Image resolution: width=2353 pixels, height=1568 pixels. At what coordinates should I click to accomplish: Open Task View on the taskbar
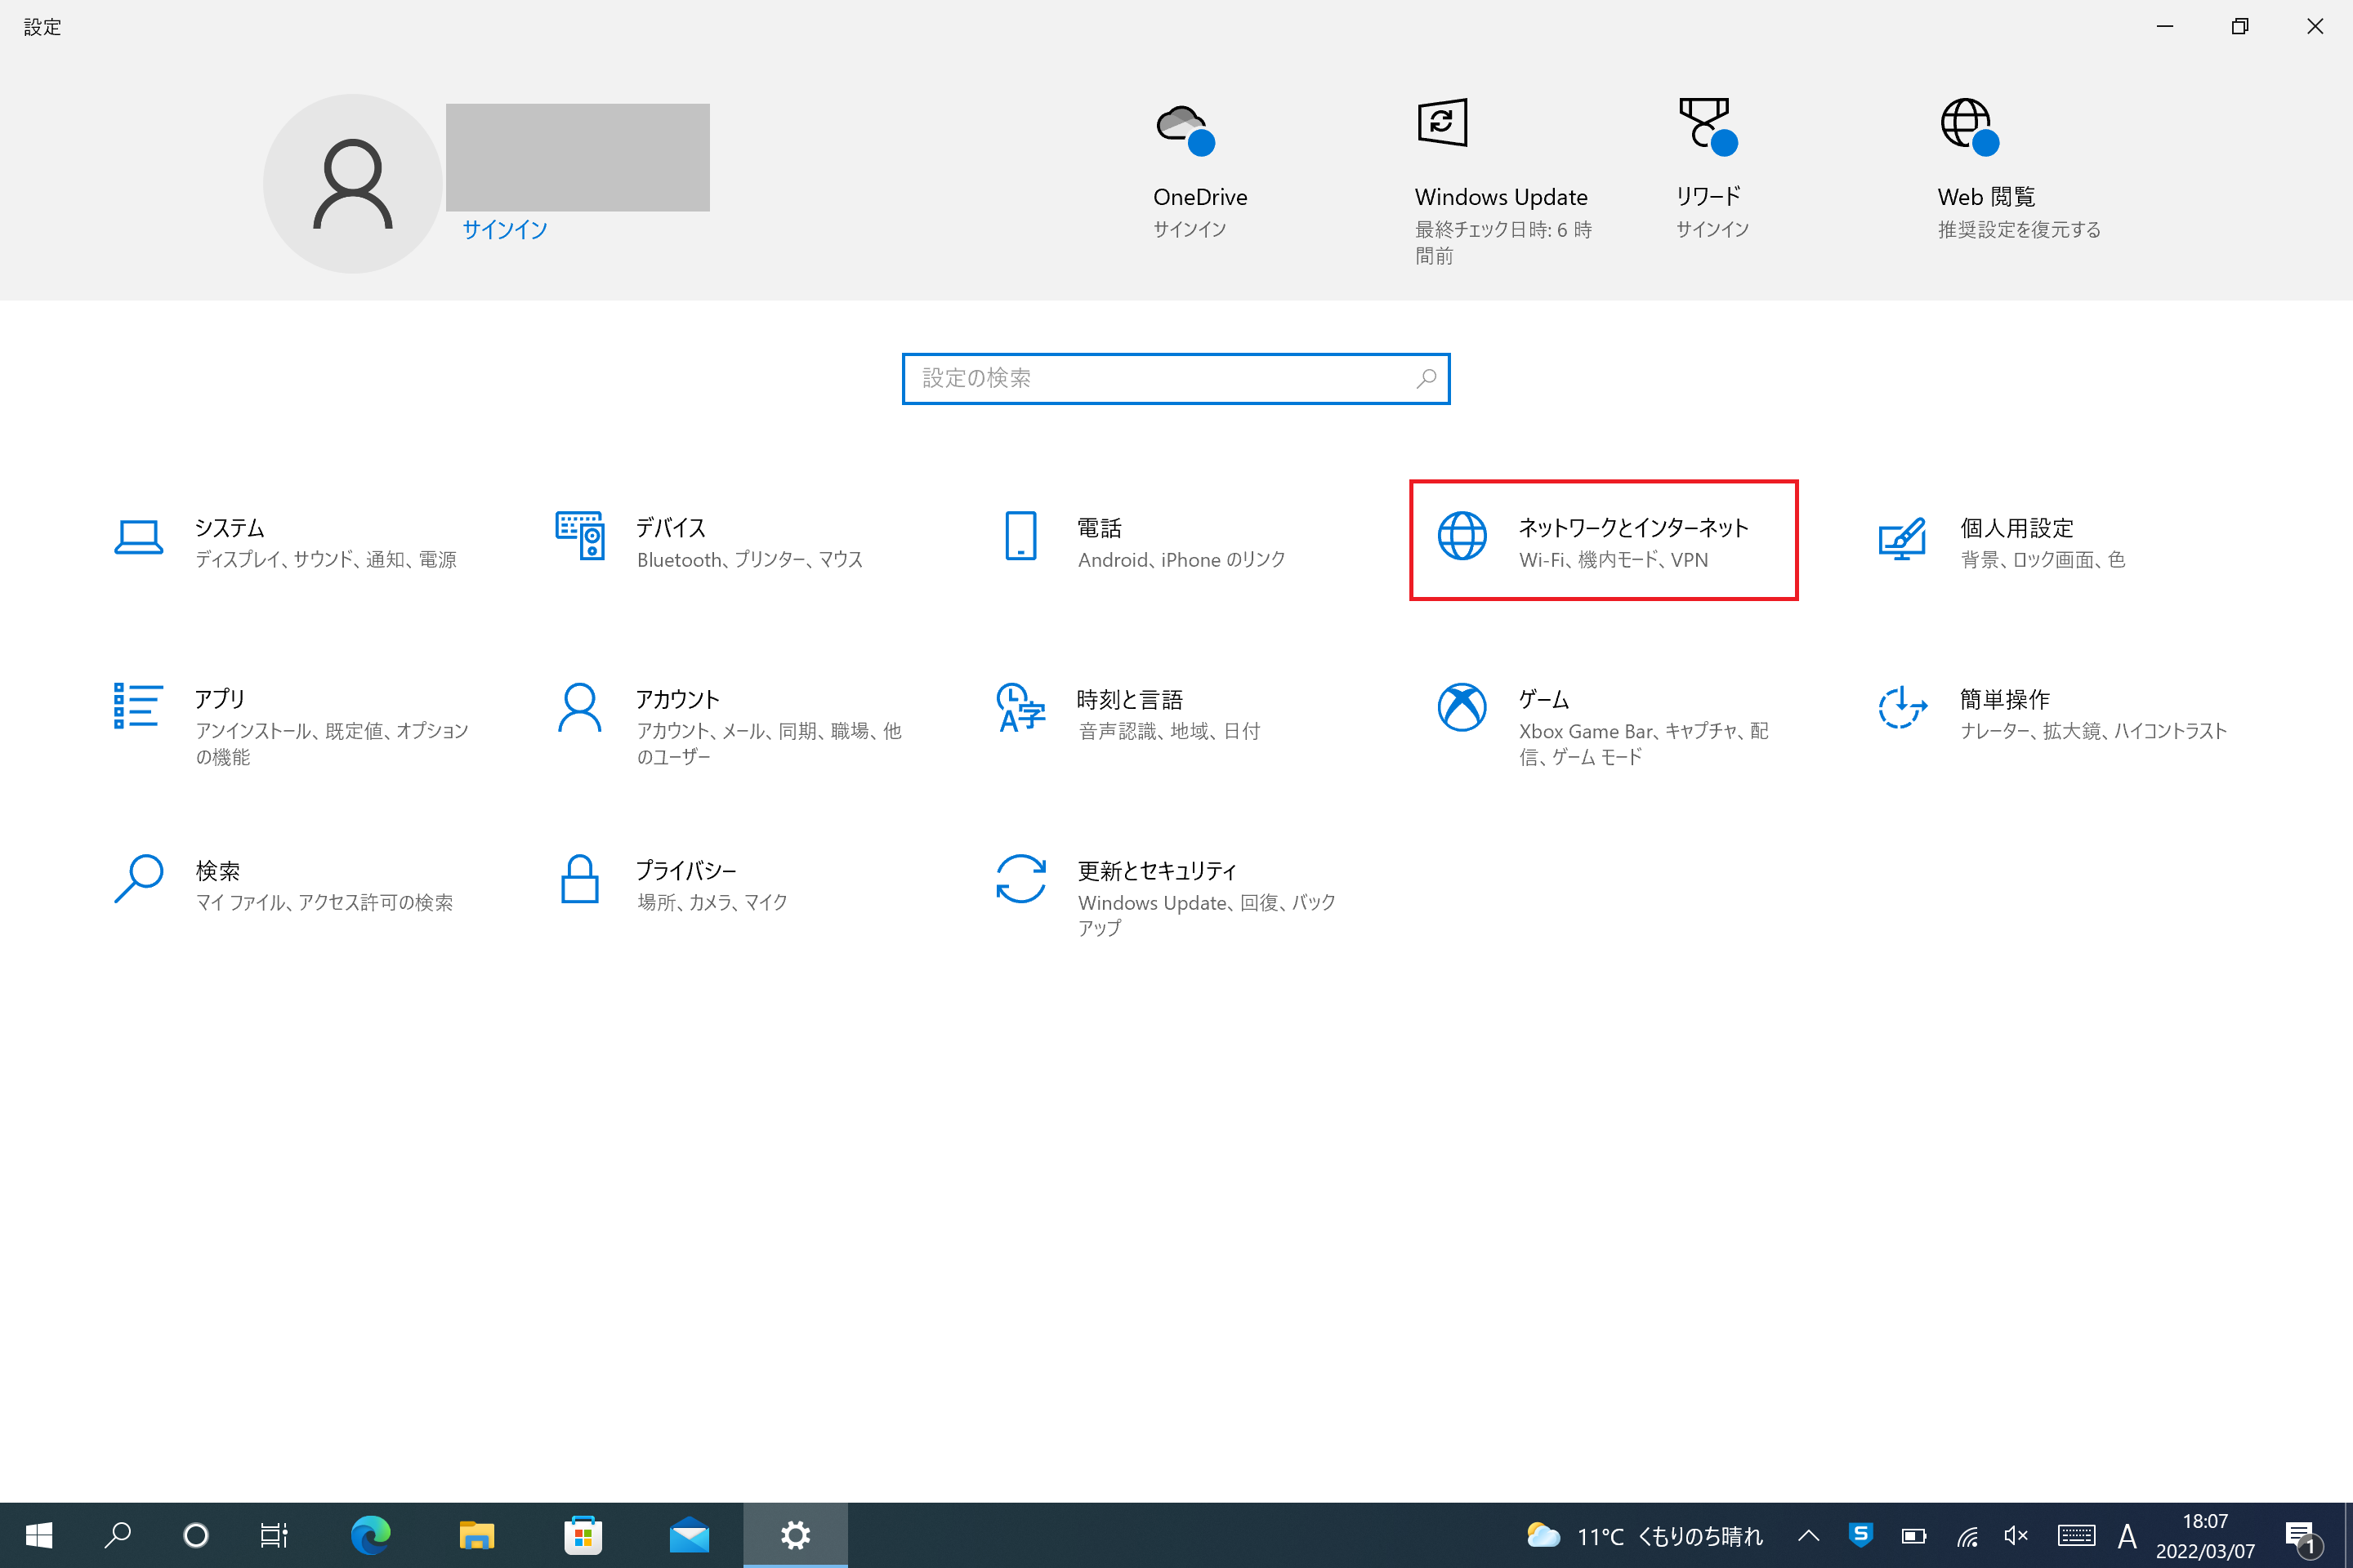(x=273, y=1535)
